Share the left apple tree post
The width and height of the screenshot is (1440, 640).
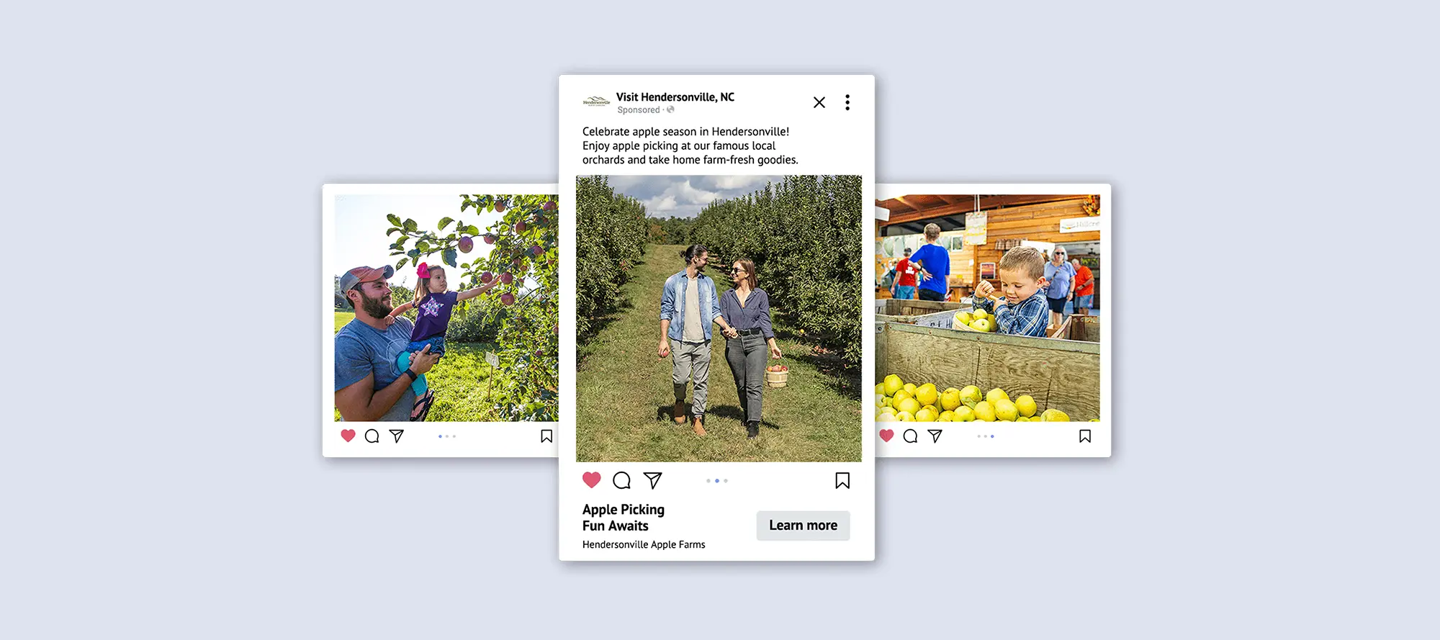[397, 436]
